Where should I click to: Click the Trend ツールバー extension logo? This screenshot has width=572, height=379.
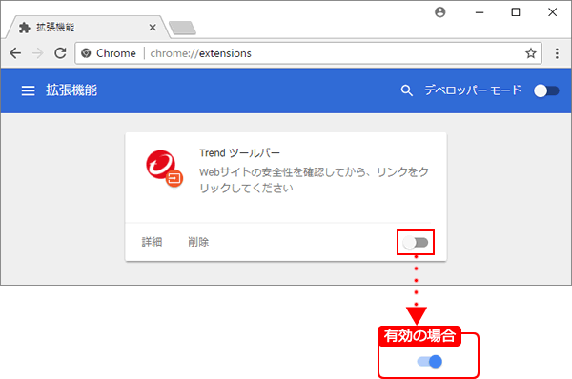[164, 169]
